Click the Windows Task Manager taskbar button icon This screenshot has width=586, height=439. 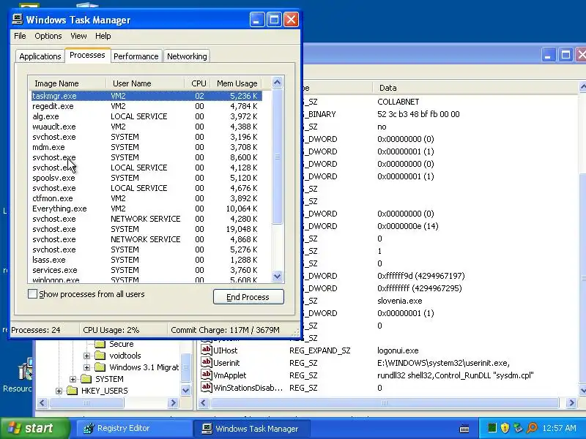coord(207,428)
